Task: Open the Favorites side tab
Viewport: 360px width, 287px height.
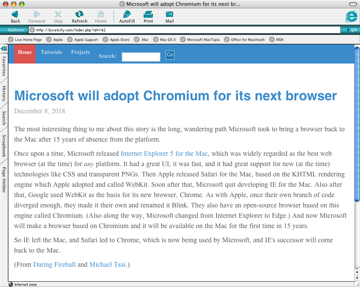Action: tap(4, 66)
